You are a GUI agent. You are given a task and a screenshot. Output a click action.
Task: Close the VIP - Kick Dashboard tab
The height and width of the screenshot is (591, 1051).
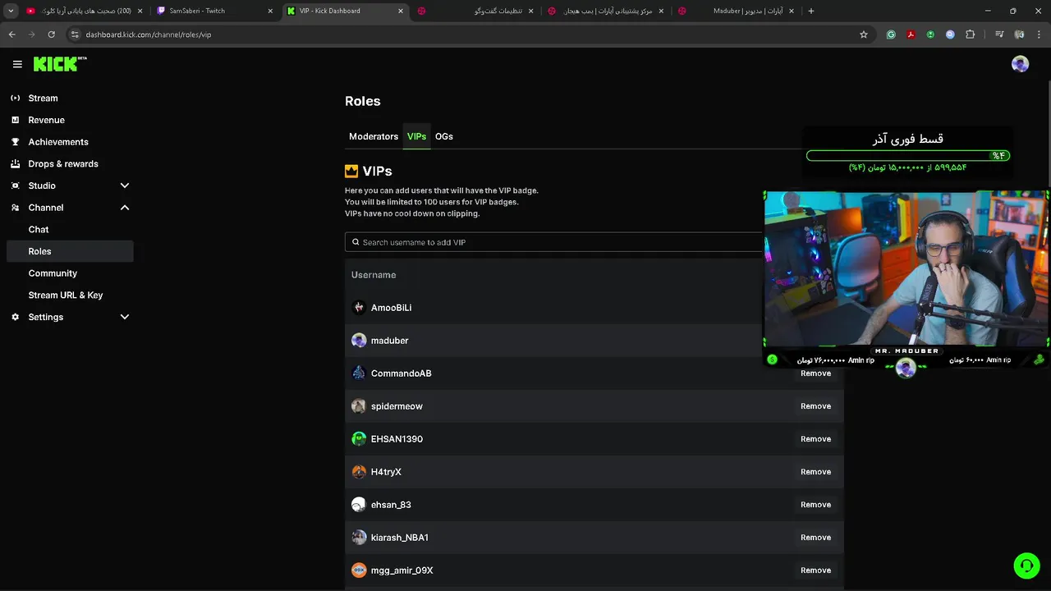click(x=401, y=11)
